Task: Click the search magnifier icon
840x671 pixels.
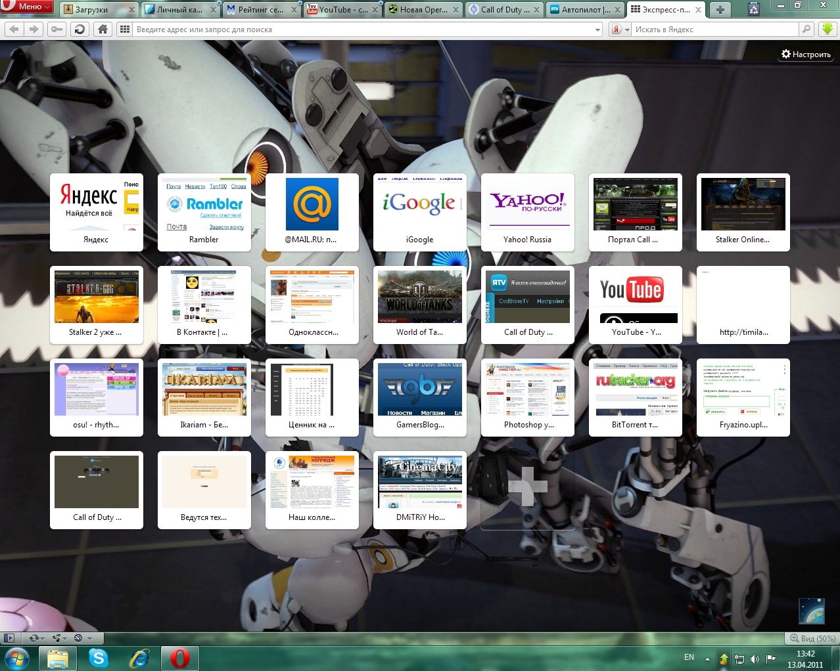Action: point(806,29)
